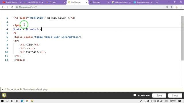Screen dimensions: 184x103
Task: Close the VP Login tab
Action: coord(64,2)
